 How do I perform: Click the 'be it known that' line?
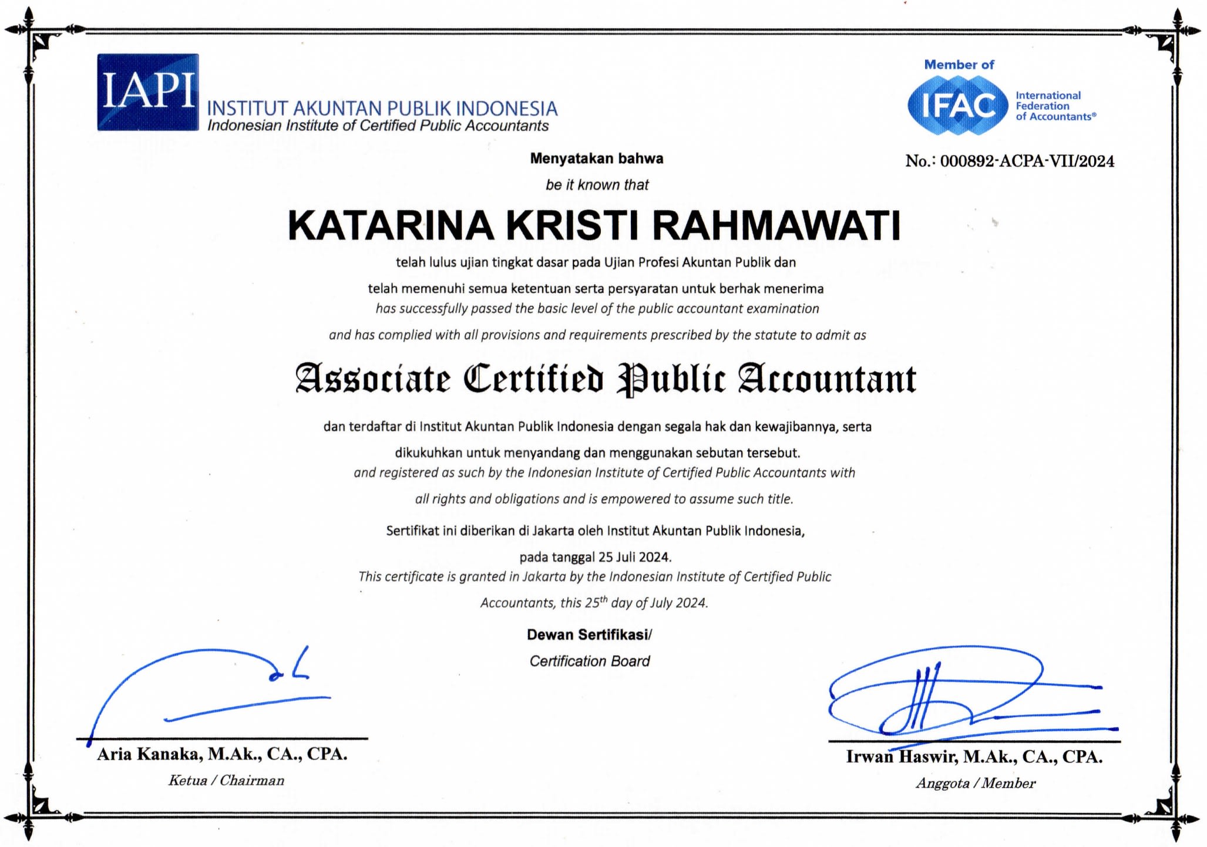597,185
